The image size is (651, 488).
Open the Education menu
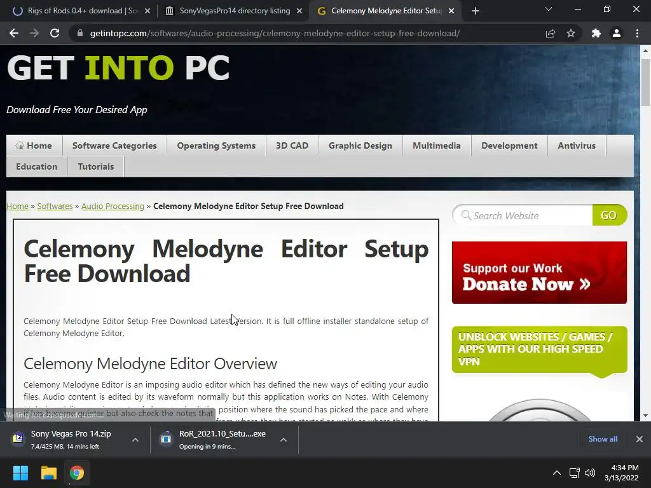37,166
